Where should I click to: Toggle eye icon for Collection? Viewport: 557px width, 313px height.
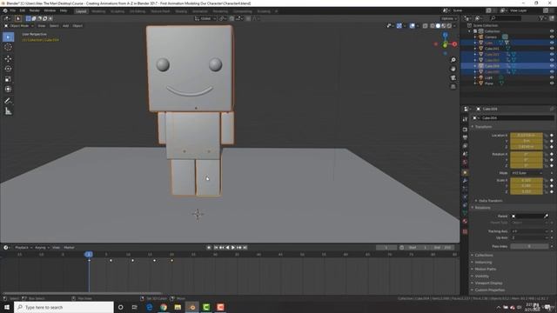pyautogui.click(x=552, y=31)
